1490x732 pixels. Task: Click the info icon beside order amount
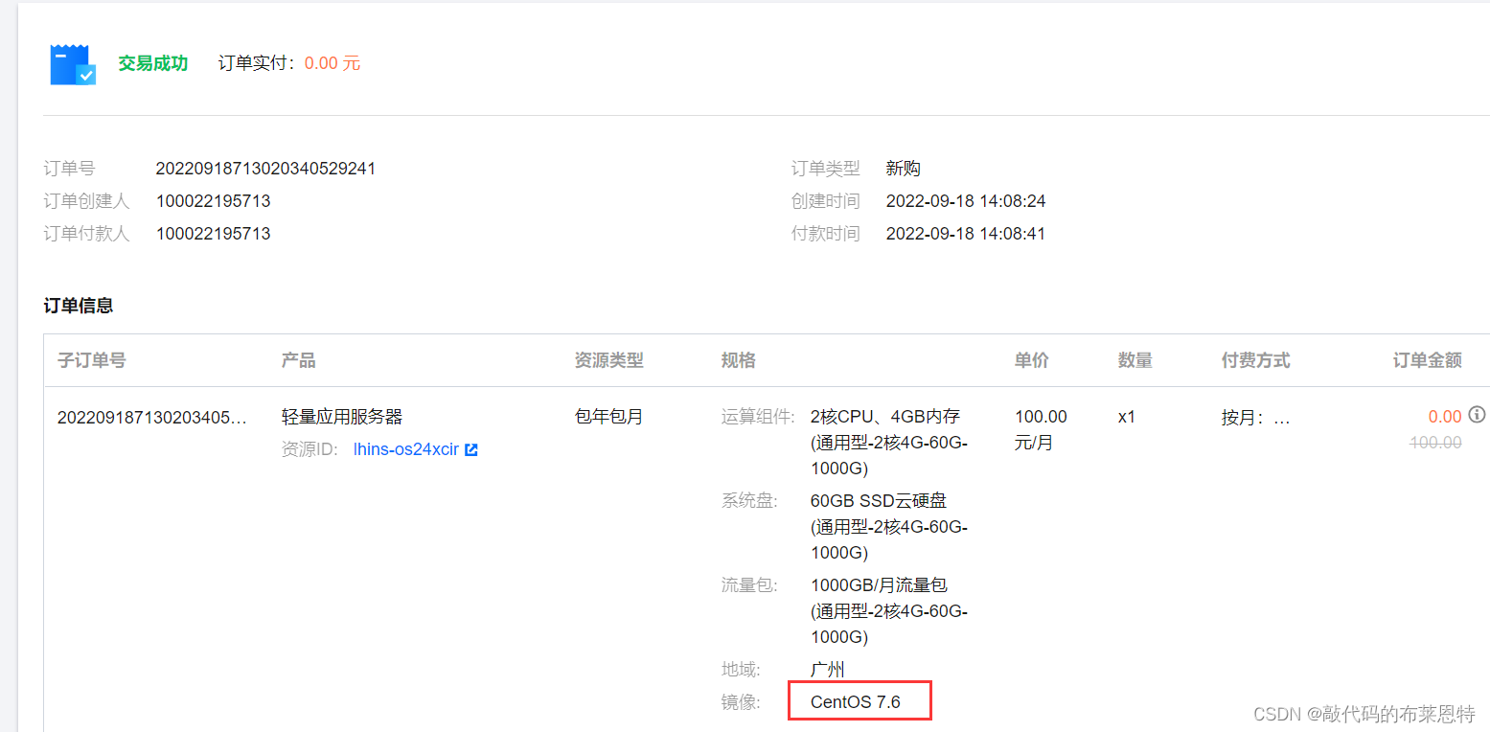coord(1478,415)
